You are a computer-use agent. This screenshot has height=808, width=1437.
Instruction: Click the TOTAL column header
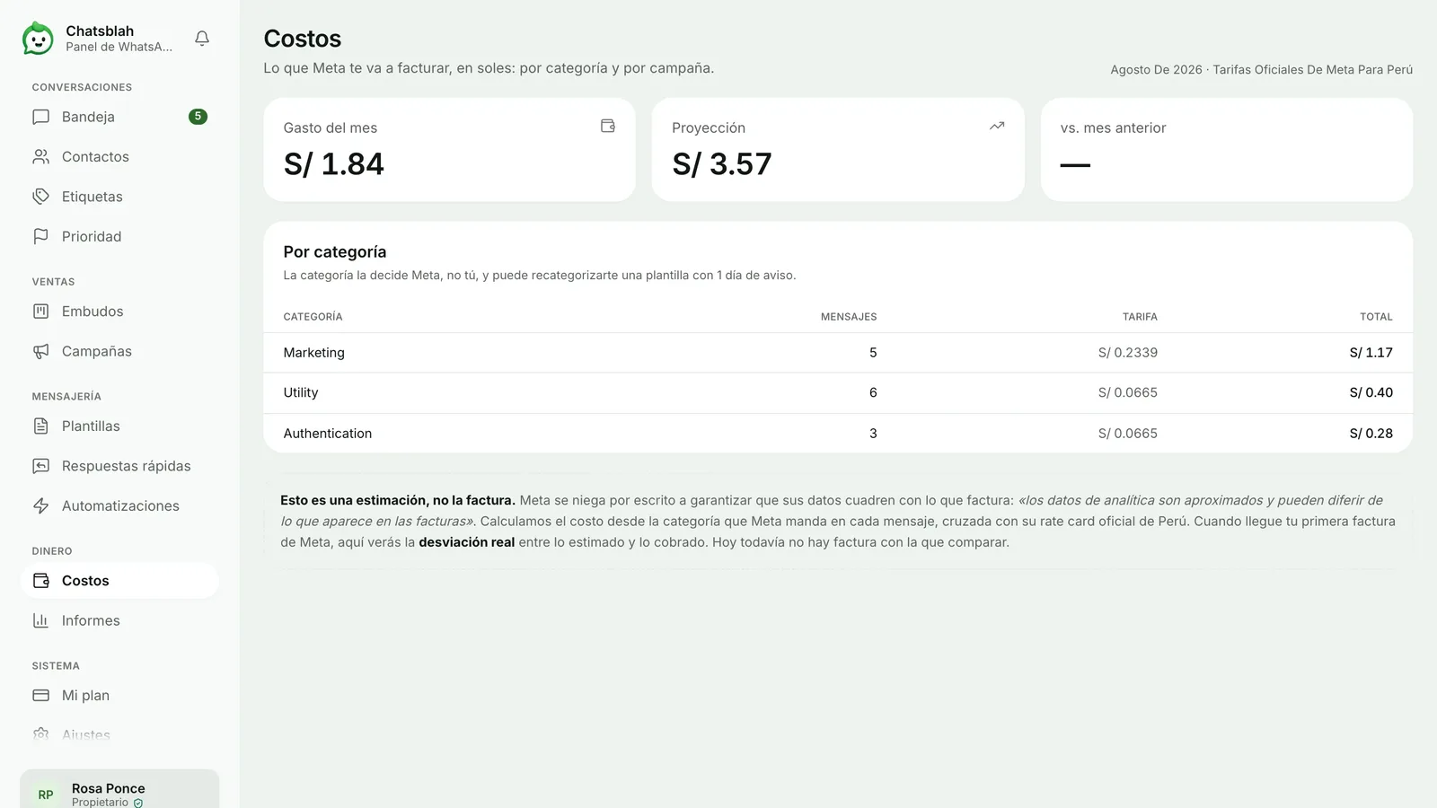pyautogui.click(x=1376, y=317)
